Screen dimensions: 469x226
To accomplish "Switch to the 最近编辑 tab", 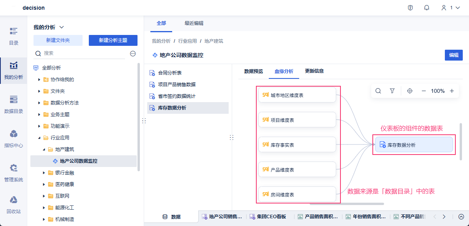I will [x=194, y=23].
